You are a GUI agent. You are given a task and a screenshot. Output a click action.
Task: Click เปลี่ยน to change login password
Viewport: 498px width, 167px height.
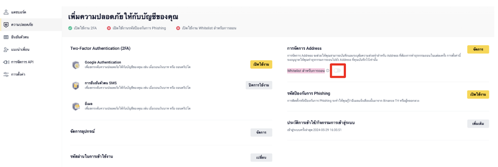tap(261, 157)
